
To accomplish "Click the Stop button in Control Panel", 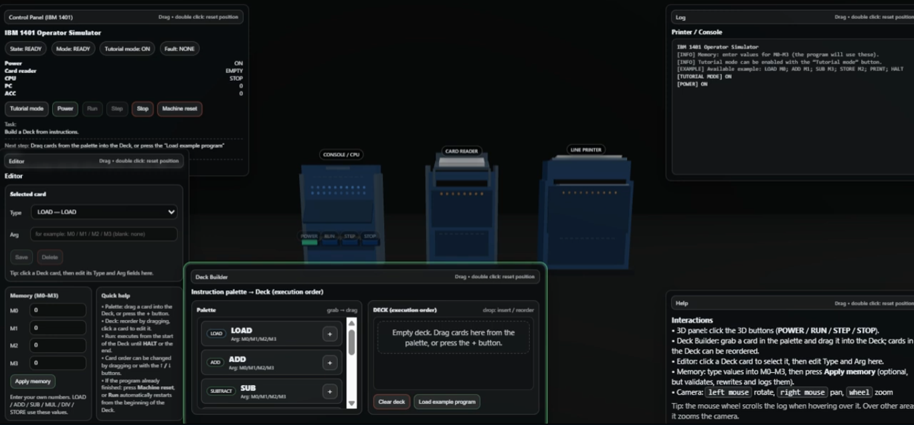I will (x=143, y=108).
